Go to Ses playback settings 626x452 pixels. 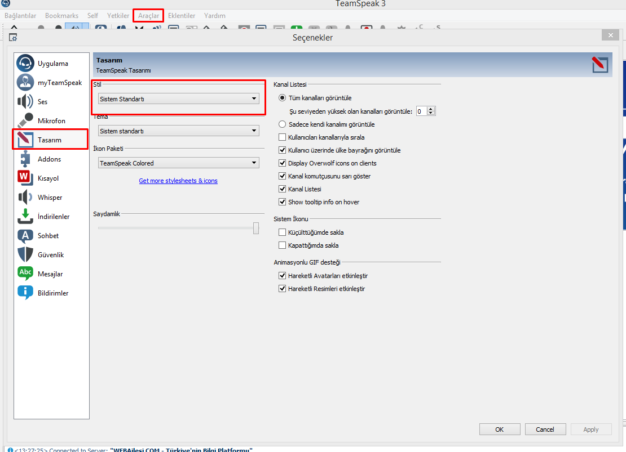click(x=51, y=102)
